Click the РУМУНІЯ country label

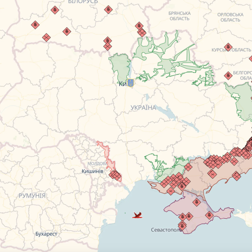tap(32, 196)
